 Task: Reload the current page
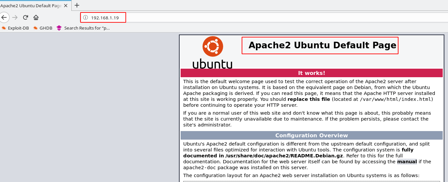[x=25, y=17]
